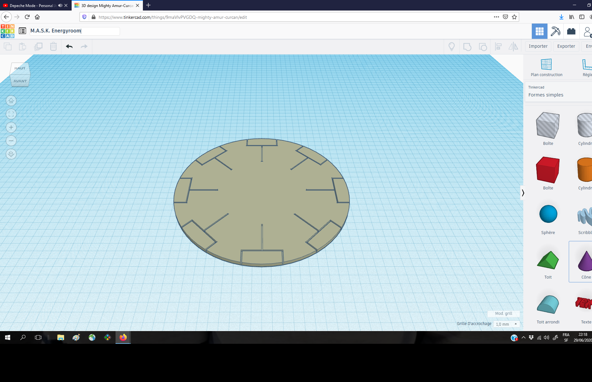Select the Mirror flip tool icon
The height and width of the screenshot is (382, 592).
coord(513,47)
